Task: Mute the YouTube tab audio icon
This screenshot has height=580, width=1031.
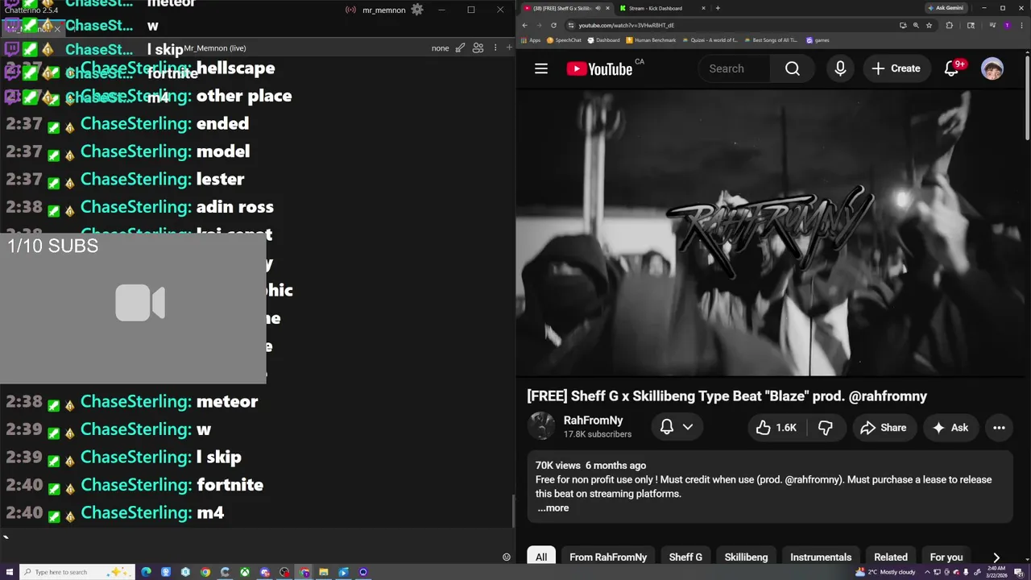Action: [598, 8]
